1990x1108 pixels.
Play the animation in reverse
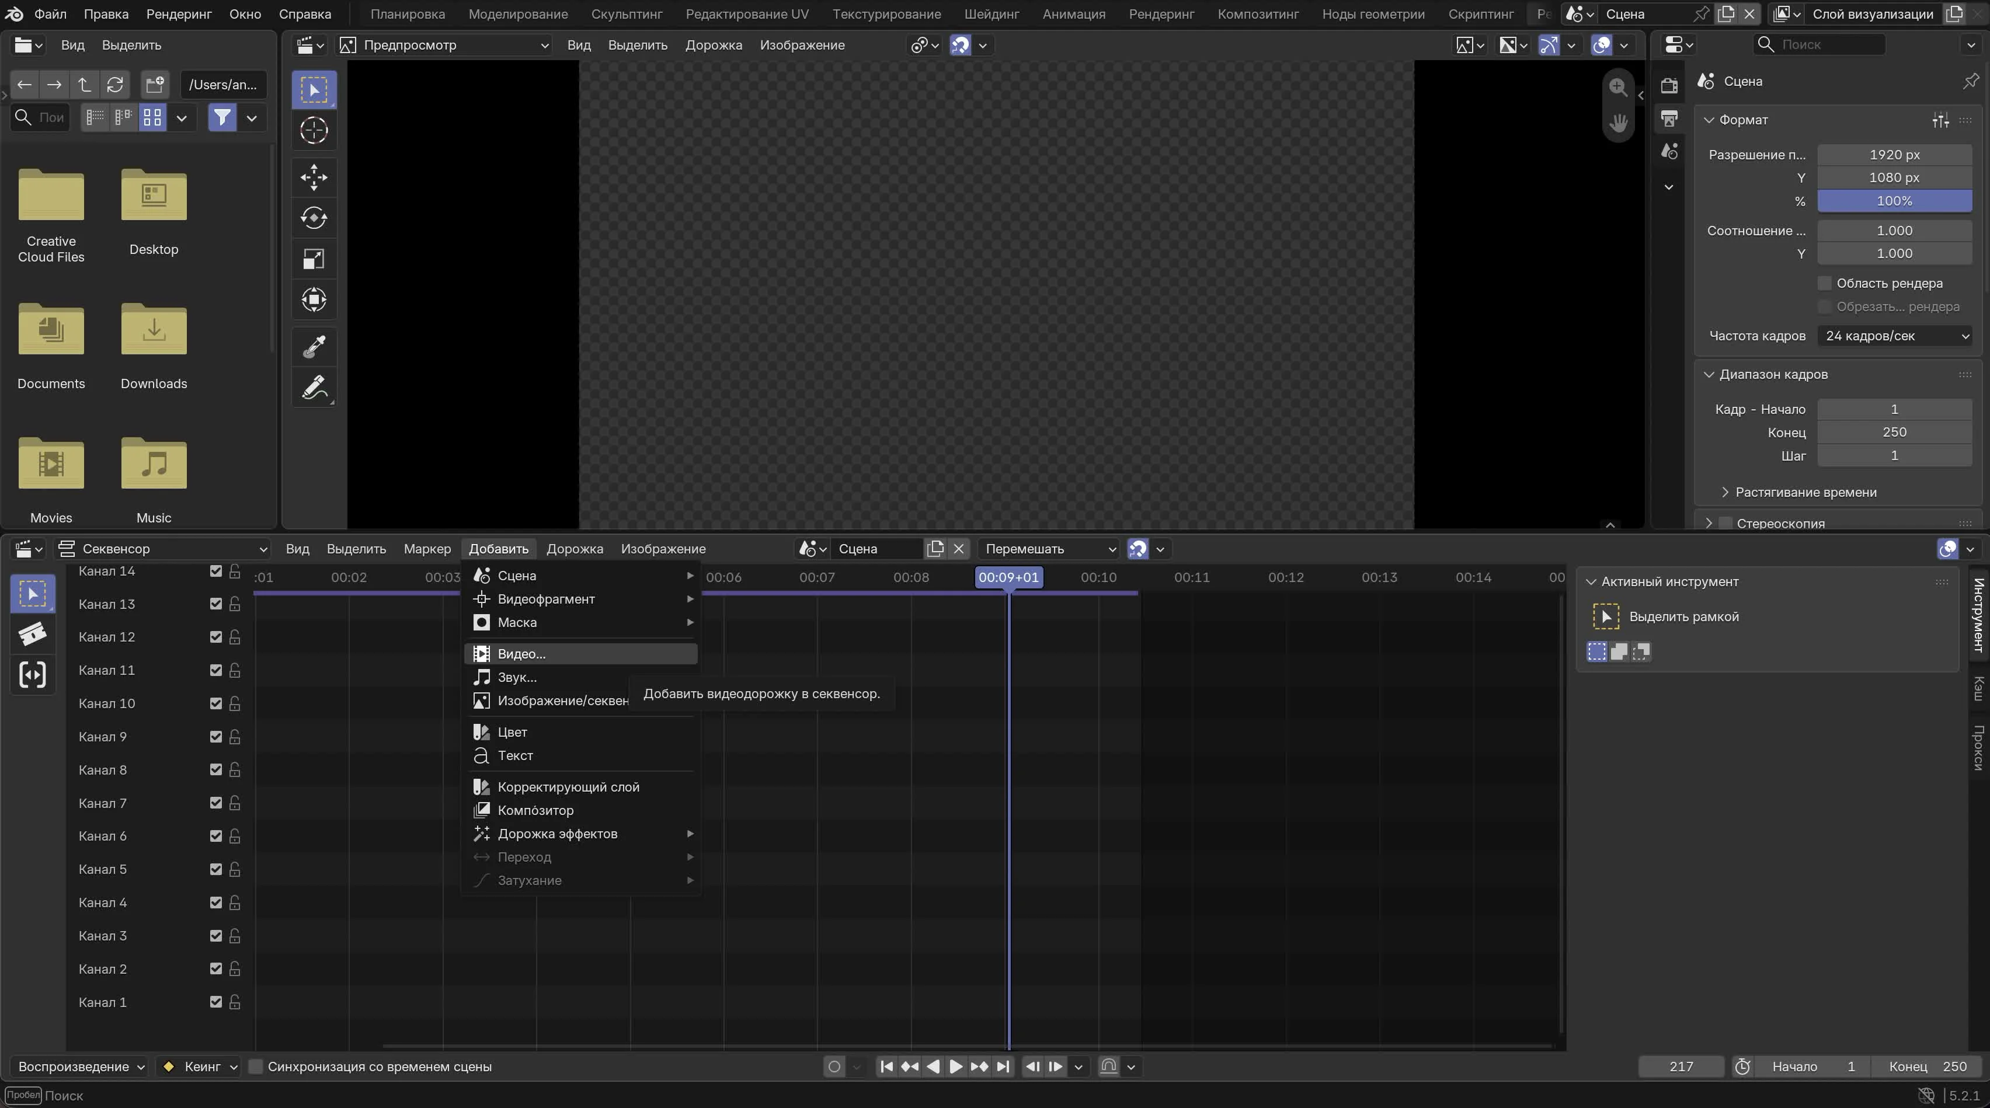click(x=933, y=1067)
